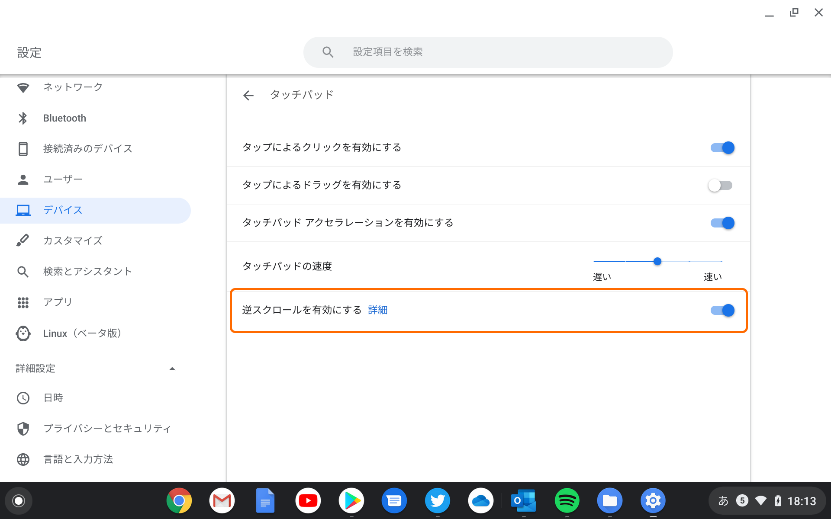Screen dimensions: 831x519
Task: Enable タップによるドラッグを有効にする
Action: point(720,185)
